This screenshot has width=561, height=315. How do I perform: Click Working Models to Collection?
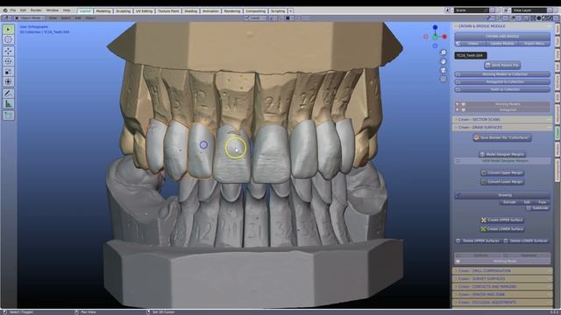(x=502, y=74)
